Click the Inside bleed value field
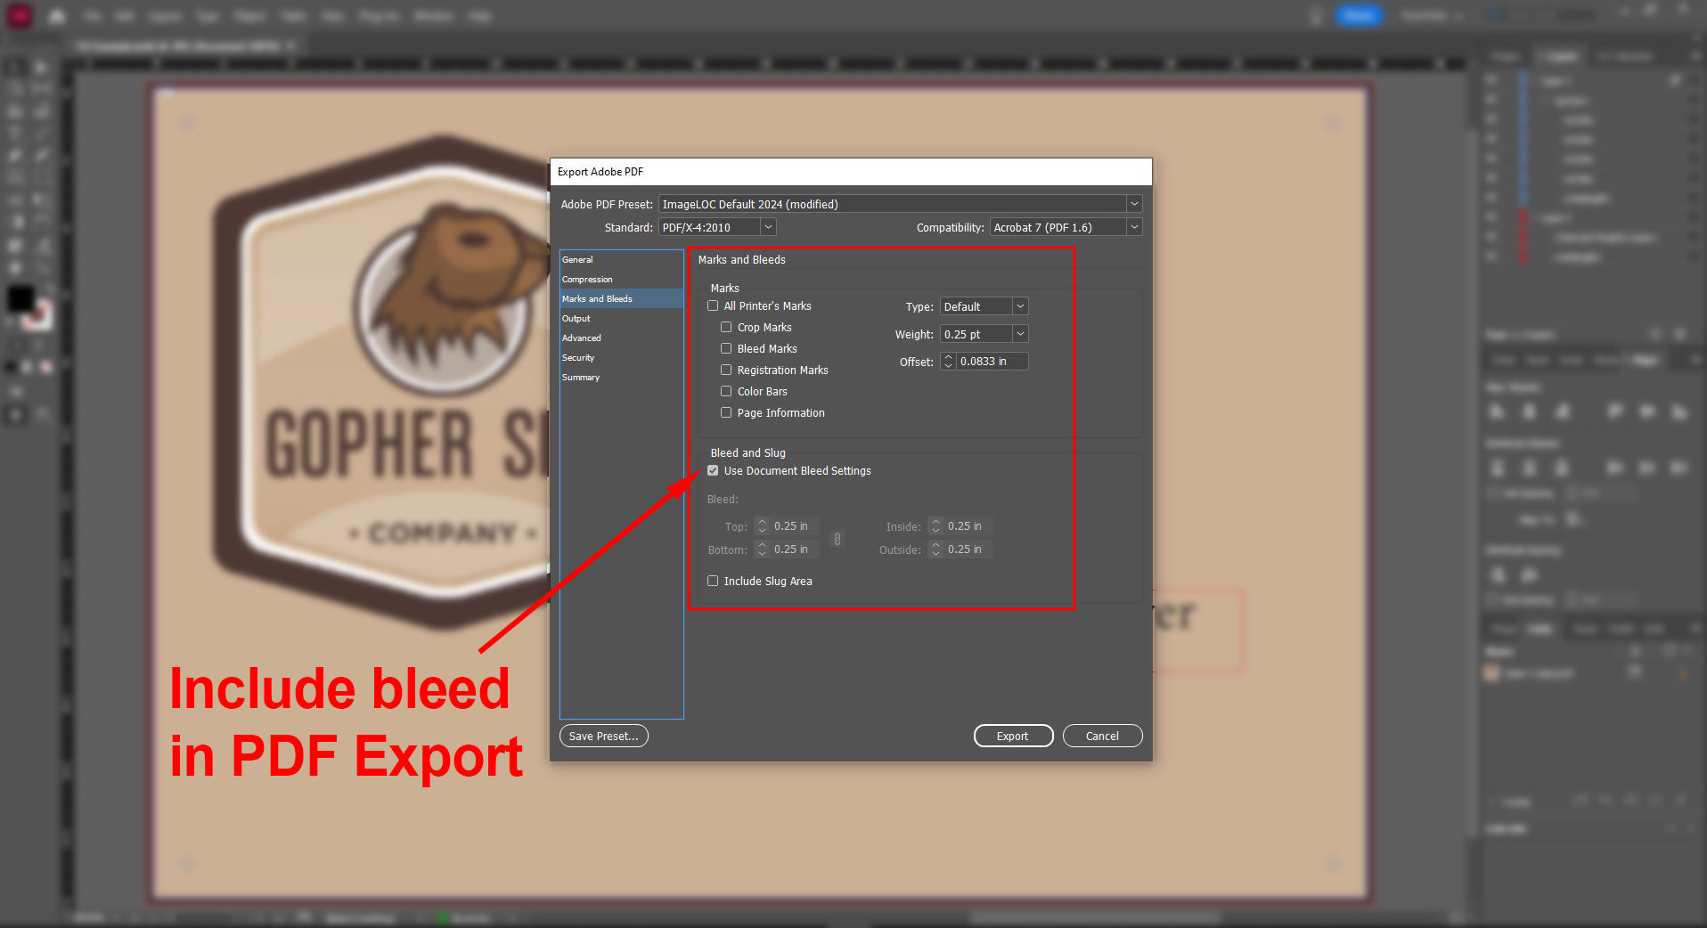 click(968, 526)
